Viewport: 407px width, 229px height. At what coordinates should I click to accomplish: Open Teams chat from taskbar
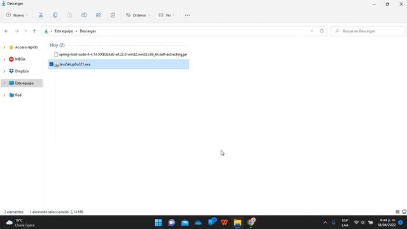172,223
